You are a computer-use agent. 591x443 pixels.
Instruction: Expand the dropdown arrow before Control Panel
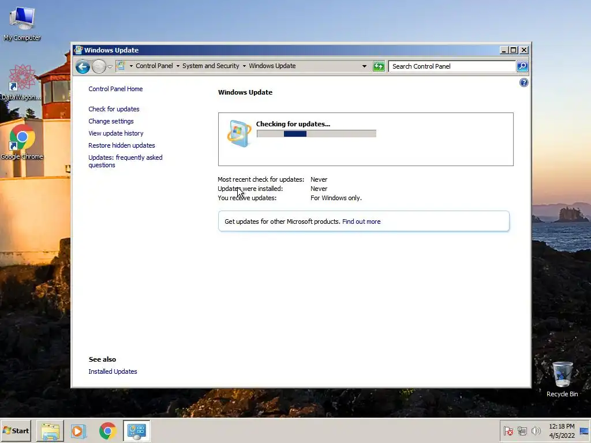131,66
